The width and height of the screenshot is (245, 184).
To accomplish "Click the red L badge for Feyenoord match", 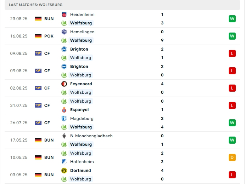I will click(232, 88).
